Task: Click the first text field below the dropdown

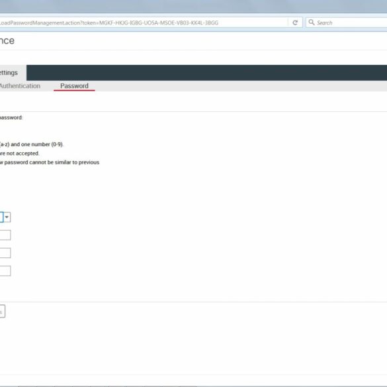Action: click(x=5, y=235)
